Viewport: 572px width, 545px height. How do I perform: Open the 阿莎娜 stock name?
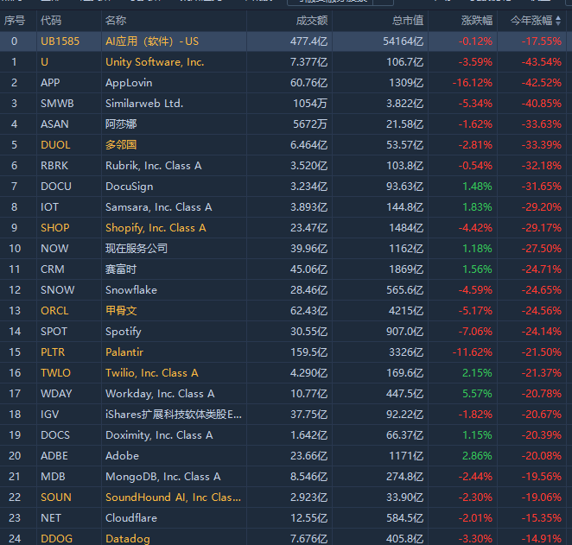(x=121, y=124)
